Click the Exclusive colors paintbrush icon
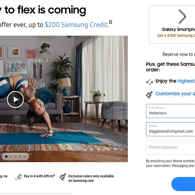Viewport: 195px width, 195px height. point(63,177)
